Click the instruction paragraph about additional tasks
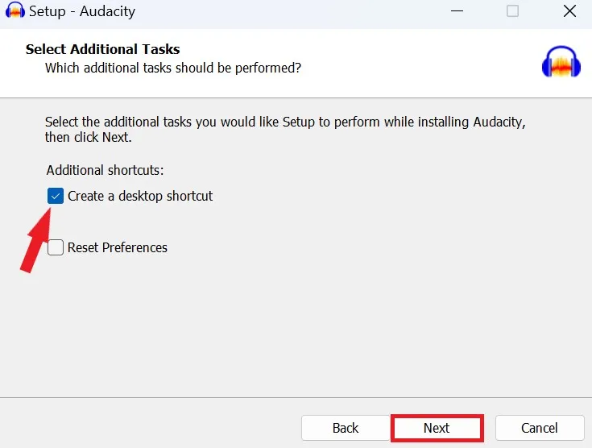 coord(286,129)
